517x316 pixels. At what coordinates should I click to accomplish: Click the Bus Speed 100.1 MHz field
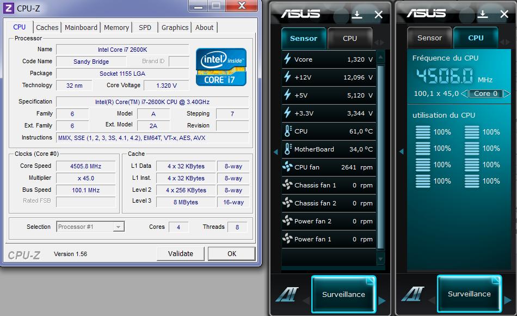tap(86, 190)
